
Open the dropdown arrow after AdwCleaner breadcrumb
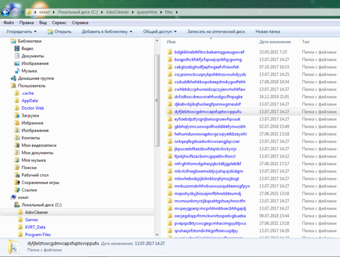pos(133,12)
